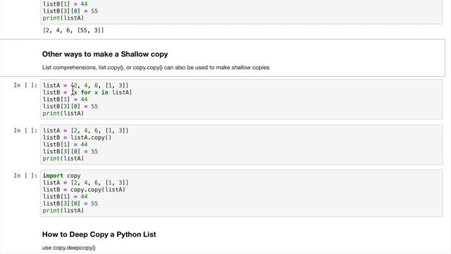Click the 'import copy' line

tap(61, 176)
